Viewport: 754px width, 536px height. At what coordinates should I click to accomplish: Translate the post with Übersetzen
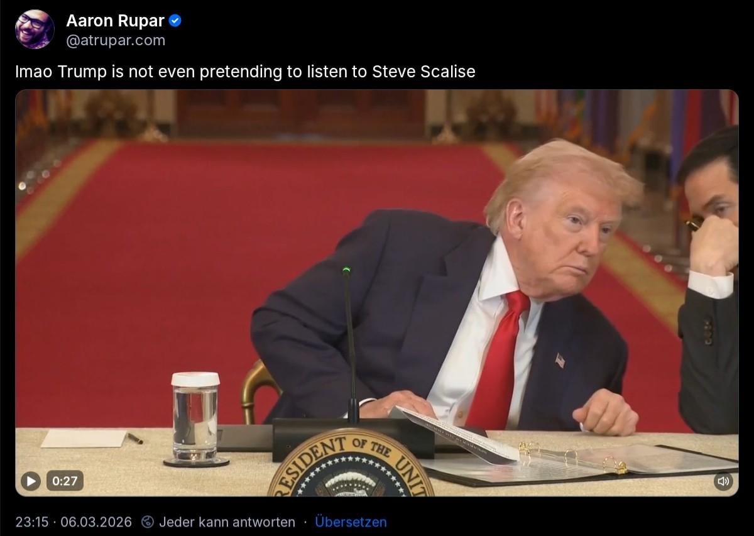click(x=351, y=522)
